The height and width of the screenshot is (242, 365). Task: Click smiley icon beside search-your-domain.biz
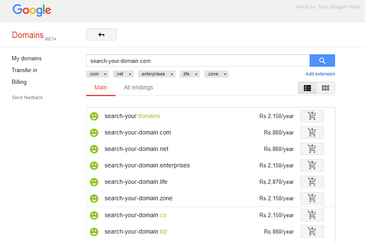[94, 232]
